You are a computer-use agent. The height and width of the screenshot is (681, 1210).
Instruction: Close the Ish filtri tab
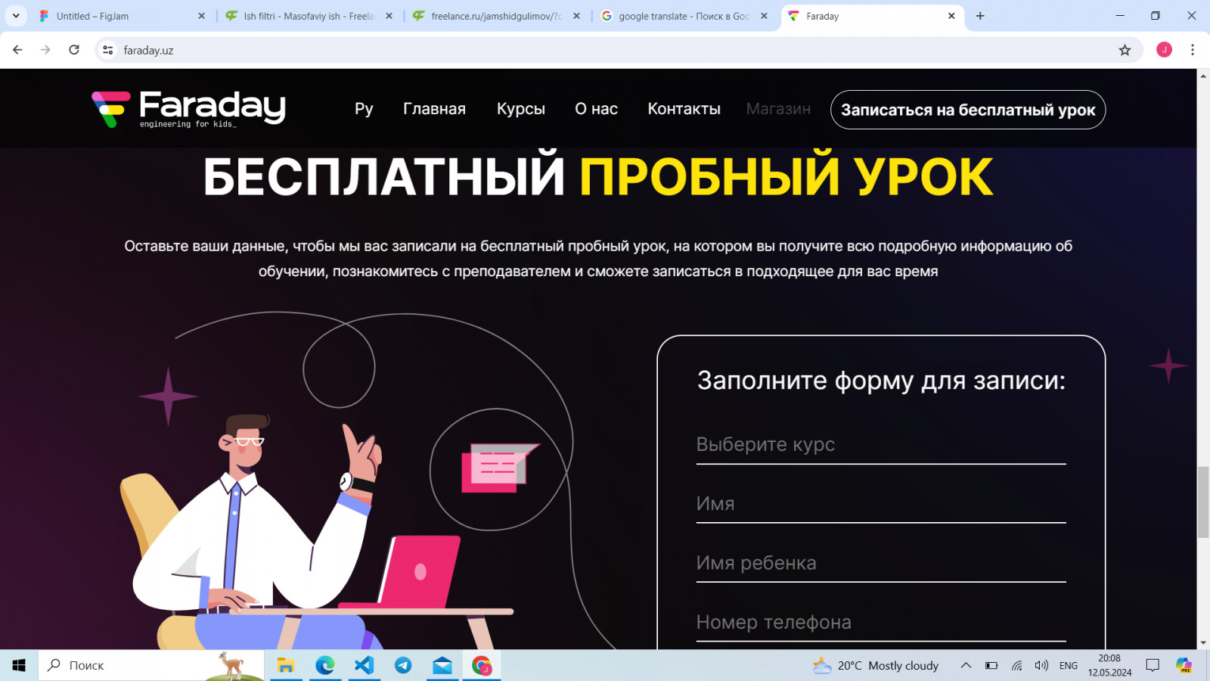pos(389,16)
